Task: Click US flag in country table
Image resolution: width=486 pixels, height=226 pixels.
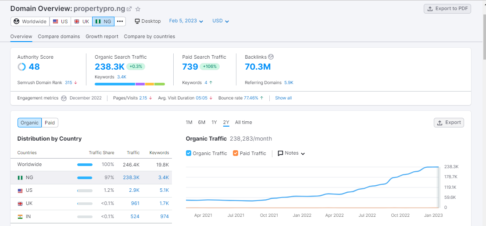Action: coord(20,191)
